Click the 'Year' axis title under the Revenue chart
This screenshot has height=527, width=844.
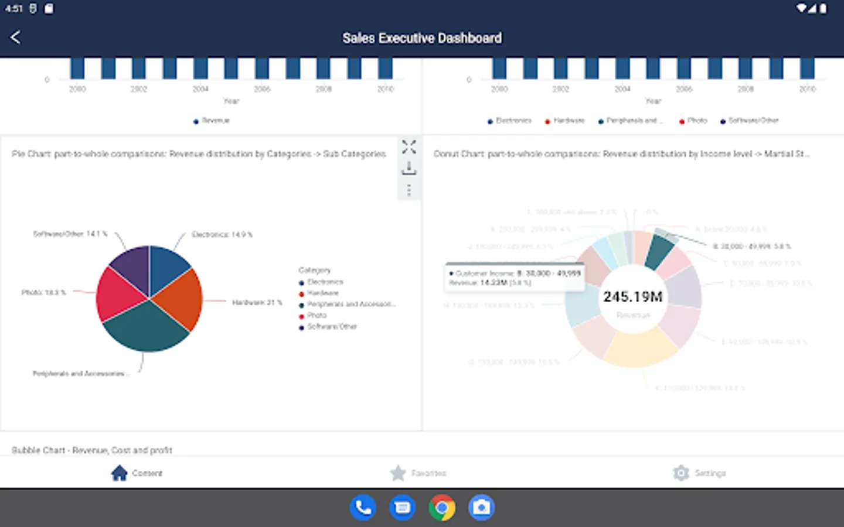[x=232, y=101]
